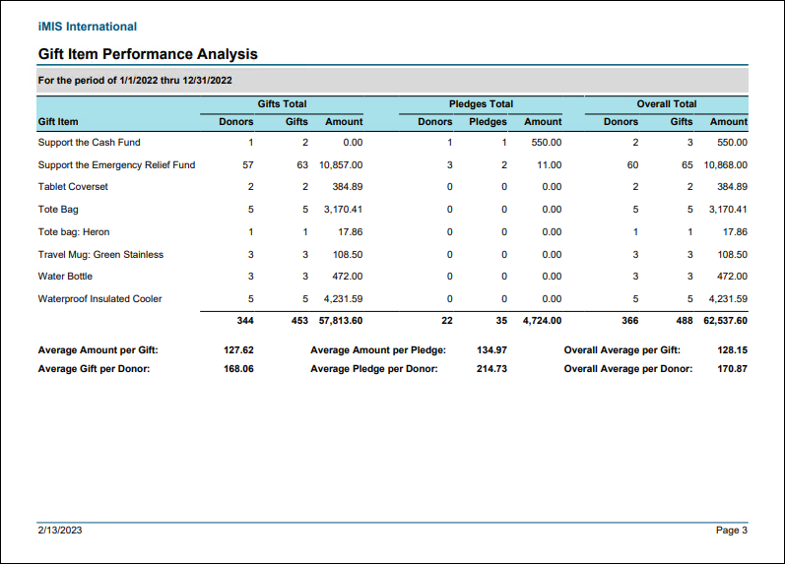This screenshot has width=785, height=564.
Task: Select the Gift Item Performance Analysis title
Action: [148, 54]
